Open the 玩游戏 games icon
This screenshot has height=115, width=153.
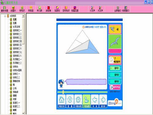point(57,9)
